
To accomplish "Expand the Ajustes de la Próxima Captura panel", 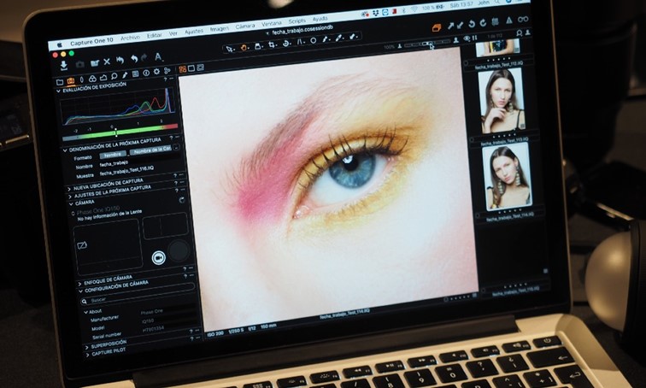I will point(70,197).
